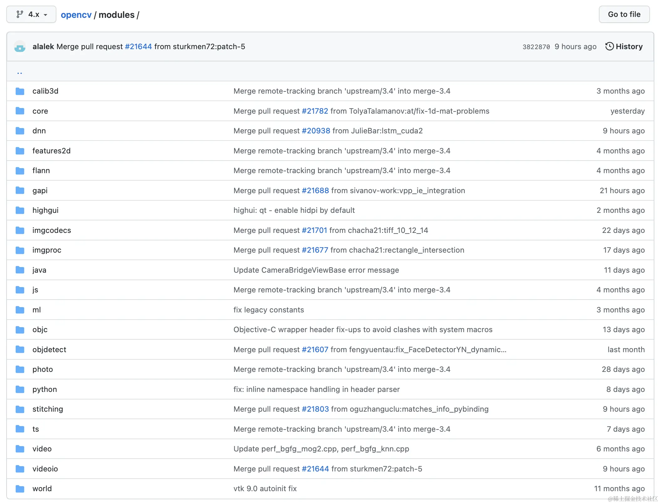Image resolution: width=660 pixels, height=504 pixels.
Task: Click the imgproc folder icon
Action: [x=20, y=250]
